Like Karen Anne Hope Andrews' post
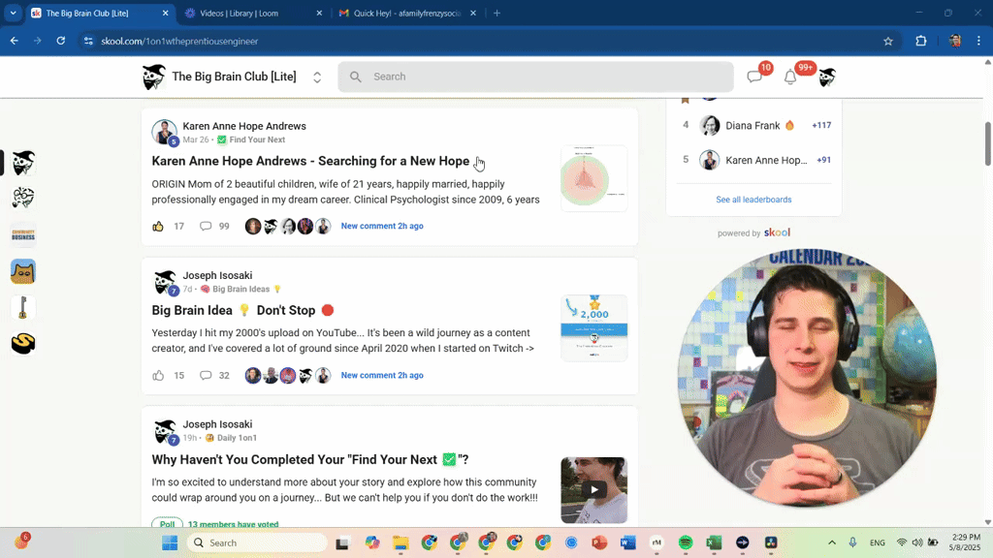The height and width of the screenshot is (558, 993). [158, 226]
